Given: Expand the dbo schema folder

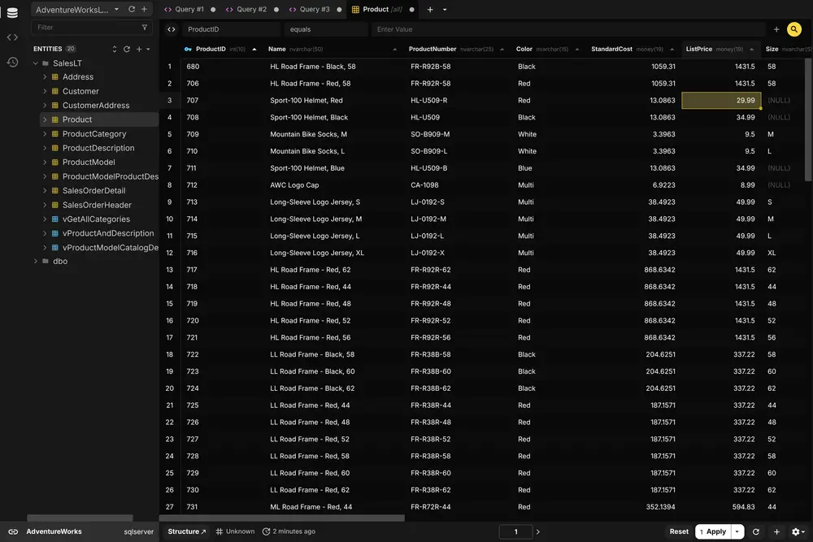Looking at the screenshot, I should (x=35, y=261).
